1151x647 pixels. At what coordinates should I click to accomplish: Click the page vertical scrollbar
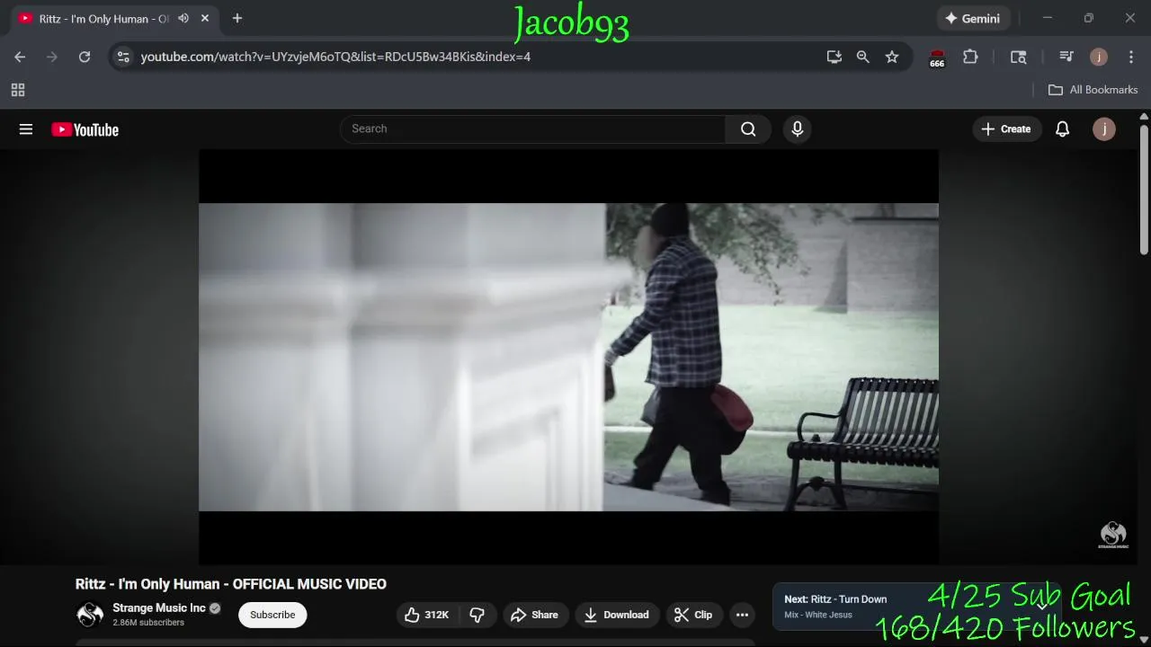click(1144, 191)
